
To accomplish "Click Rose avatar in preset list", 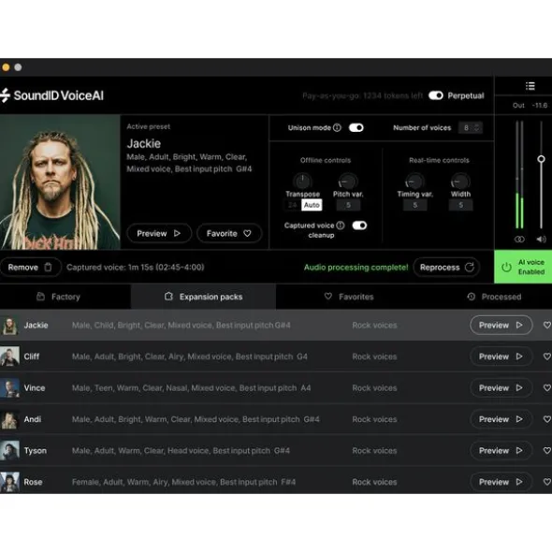I will click(x=9, y=482).
